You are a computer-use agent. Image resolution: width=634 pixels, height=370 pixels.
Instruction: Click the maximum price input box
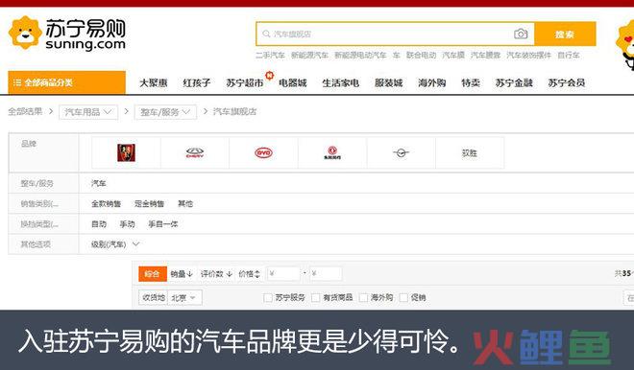coord(326,274)
